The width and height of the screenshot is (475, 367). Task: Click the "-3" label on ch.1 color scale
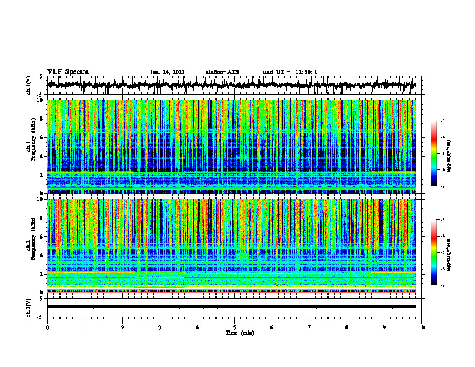click(x=443, y=121)
